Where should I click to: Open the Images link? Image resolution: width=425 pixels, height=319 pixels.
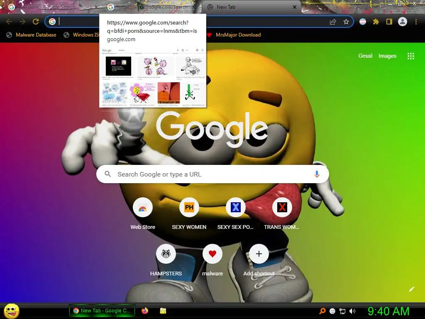(x=387, y=56)
